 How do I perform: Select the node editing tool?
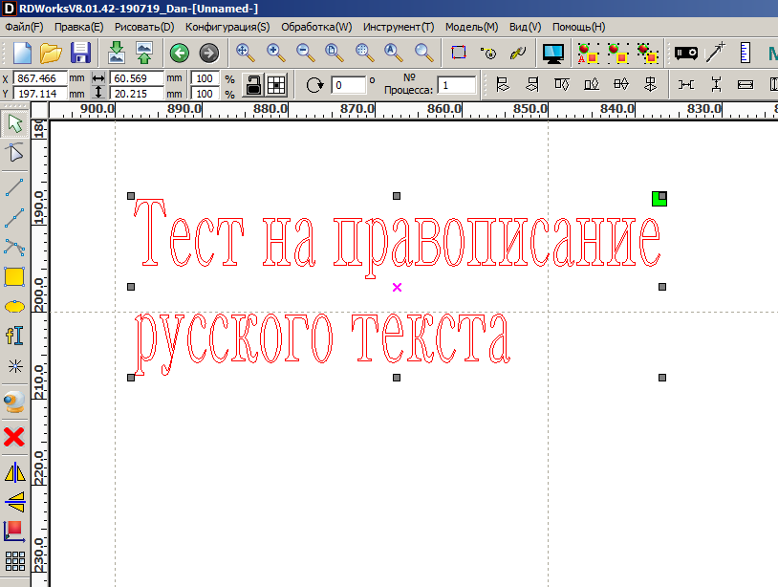click(x=13, y=153)
